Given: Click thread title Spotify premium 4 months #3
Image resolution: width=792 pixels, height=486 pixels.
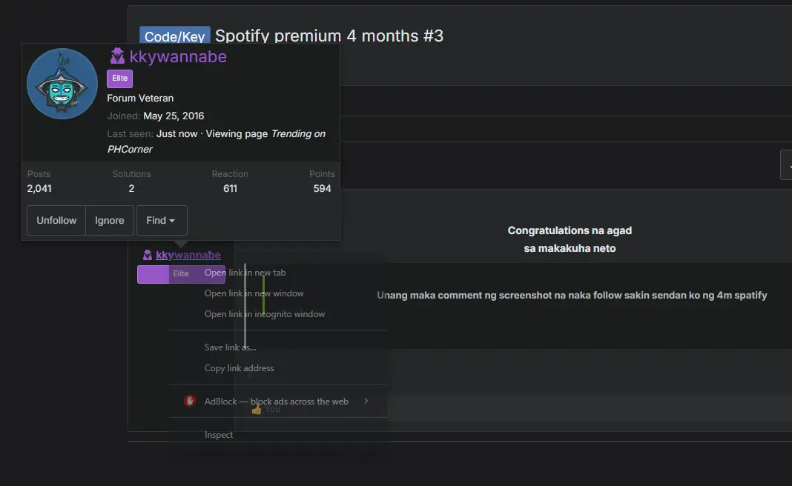Looking at the screenshot, I should pos(329,36).
